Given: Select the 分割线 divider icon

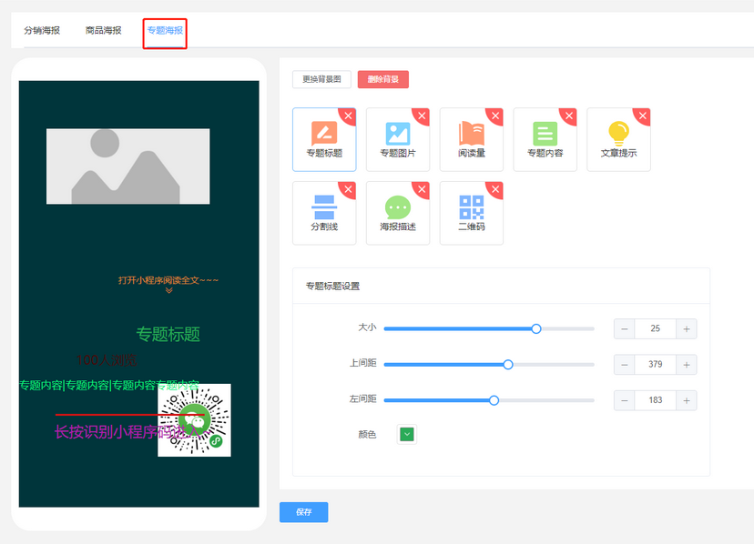Looking at the screenshot, I should click(x=324, y=207).
